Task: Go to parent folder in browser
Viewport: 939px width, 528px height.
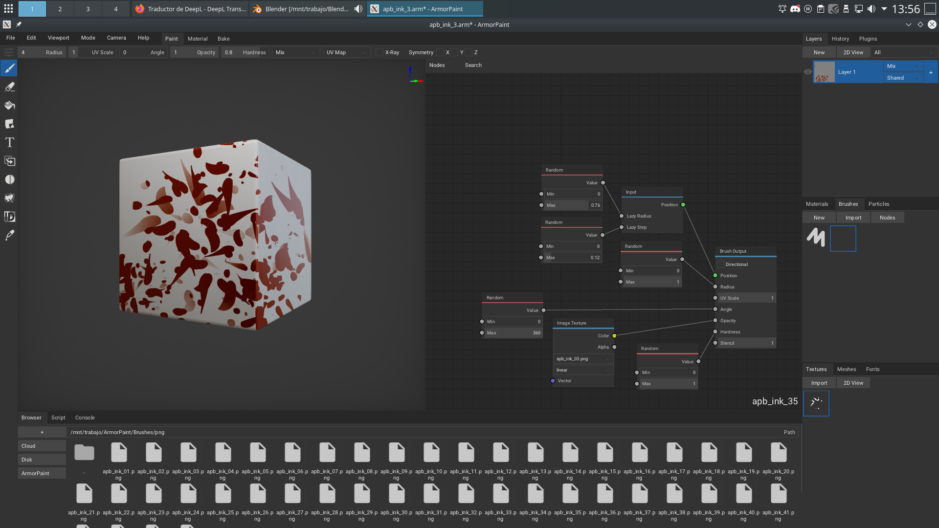Action: (x=84, y=453)
